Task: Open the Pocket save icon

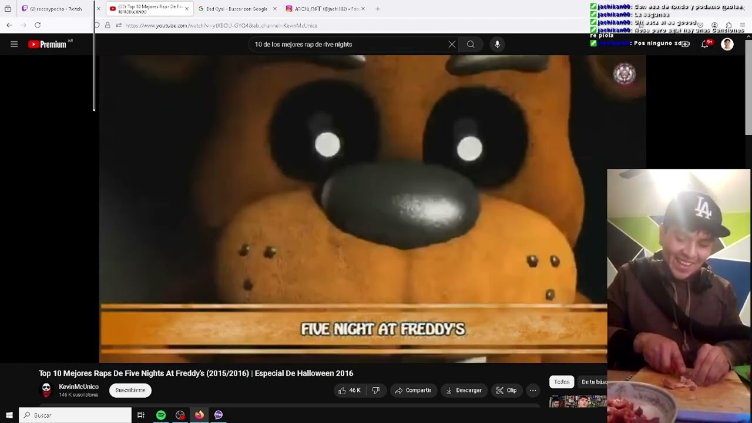Action: pyautogui.click(x=700, y=25)
